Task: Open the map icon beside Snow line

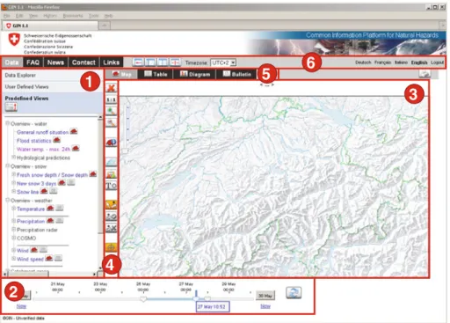Action: [x=44, y=191]
